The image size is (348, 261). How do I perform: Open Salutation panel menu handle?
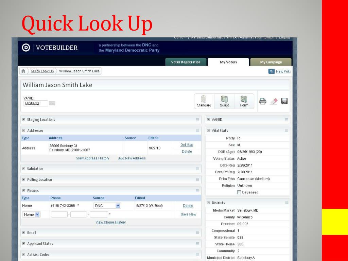click(x=197, y=169)
